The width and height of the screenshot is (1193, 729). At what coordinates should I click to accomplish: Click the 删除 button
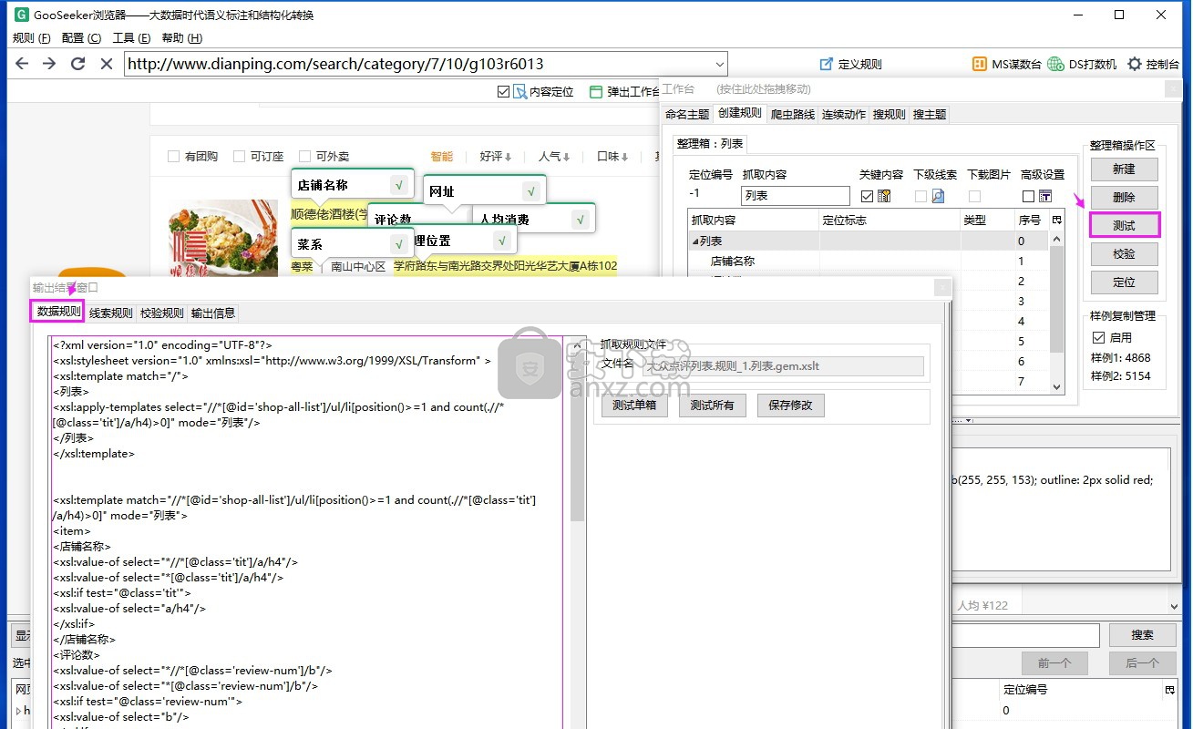(x=1124, y=197)
